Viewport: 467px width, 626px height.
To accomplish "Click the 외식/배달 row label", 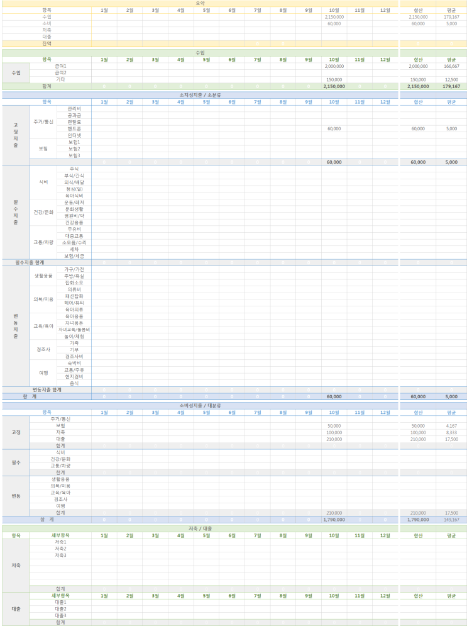I will (x=74, y=182).
